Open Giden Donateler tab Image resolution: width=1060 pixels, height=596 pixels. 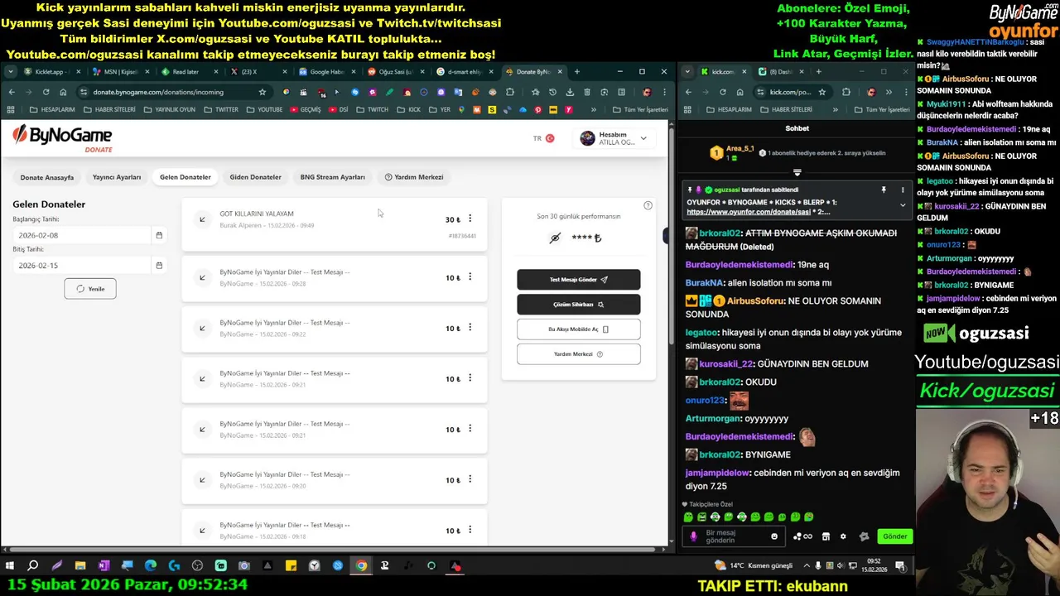tap(256, 177)
